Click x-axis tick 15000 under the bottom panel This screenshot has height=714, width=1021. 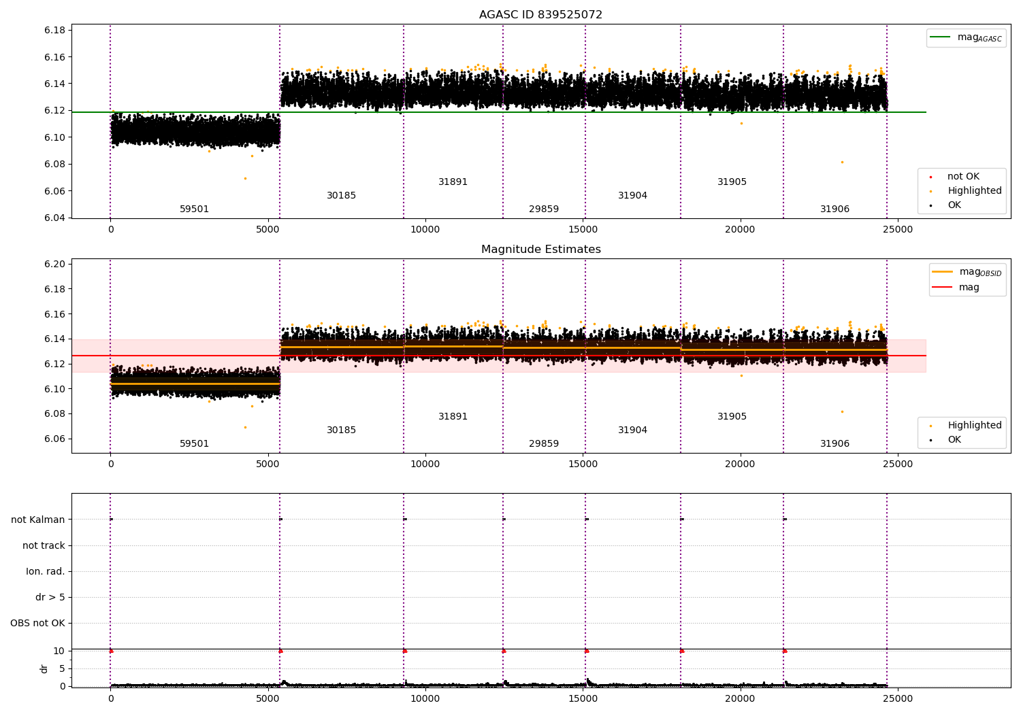tap(583, 698)
